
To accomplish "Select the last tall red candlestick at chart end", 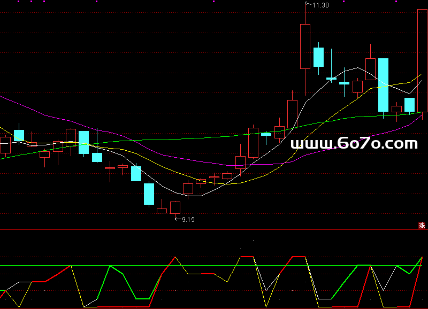I will [x=422, y=64].
